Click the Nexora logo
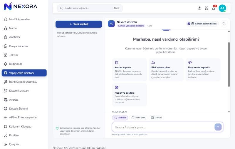This screenshot has height=149, width=235. coord(21,6)
